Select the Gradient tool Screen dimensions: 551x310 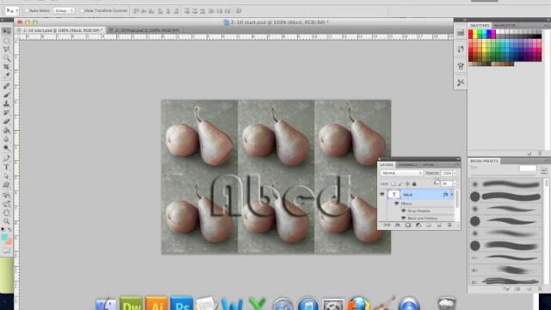click(6, 130)
